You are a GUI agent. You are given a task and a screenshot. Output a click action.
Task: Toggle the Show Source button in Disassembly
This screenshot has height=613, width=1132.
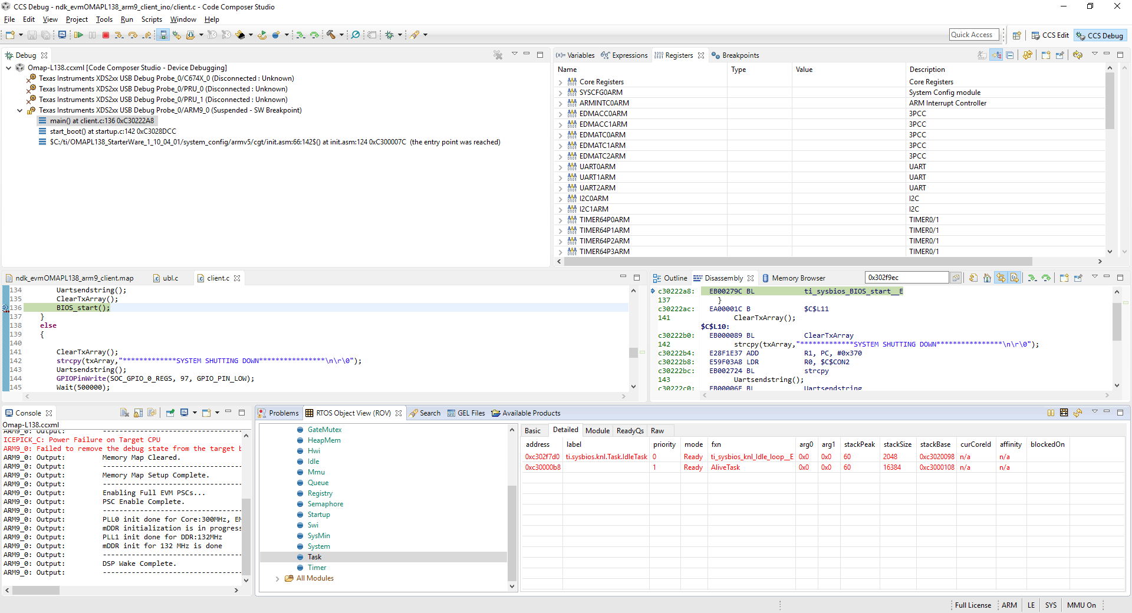pos(1015,278)
